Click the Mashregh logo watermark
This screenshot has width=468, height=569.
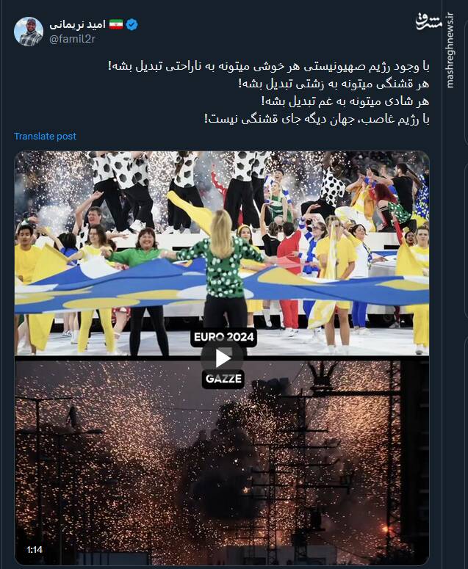click(x=428, y=21)
